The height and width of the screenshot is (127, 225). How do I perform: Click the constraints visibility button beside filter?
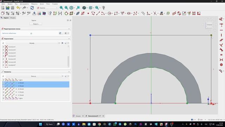click(x=63, y=43)
